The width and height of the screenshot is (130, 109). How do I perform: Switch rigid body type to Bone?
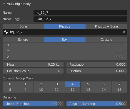pos(23,26)
